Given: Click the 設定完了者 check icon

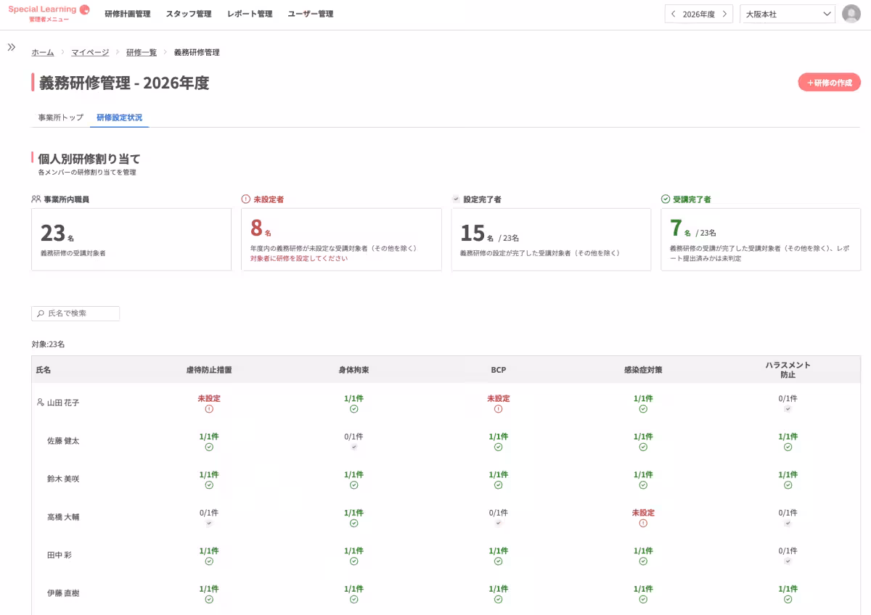Looking at the screenshot, I should pos(456,199).
